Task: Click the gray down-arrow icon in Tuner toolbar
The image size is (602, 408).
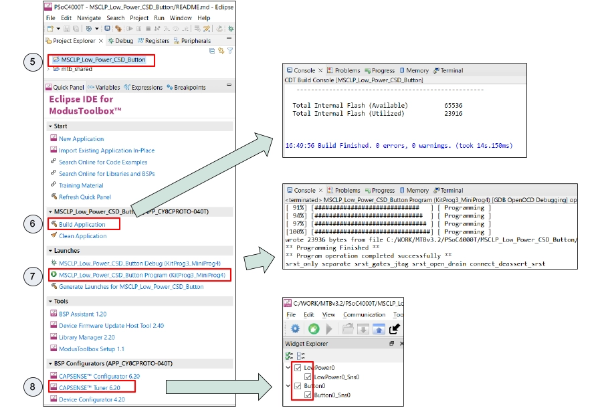Action: (x=363, y=329)
